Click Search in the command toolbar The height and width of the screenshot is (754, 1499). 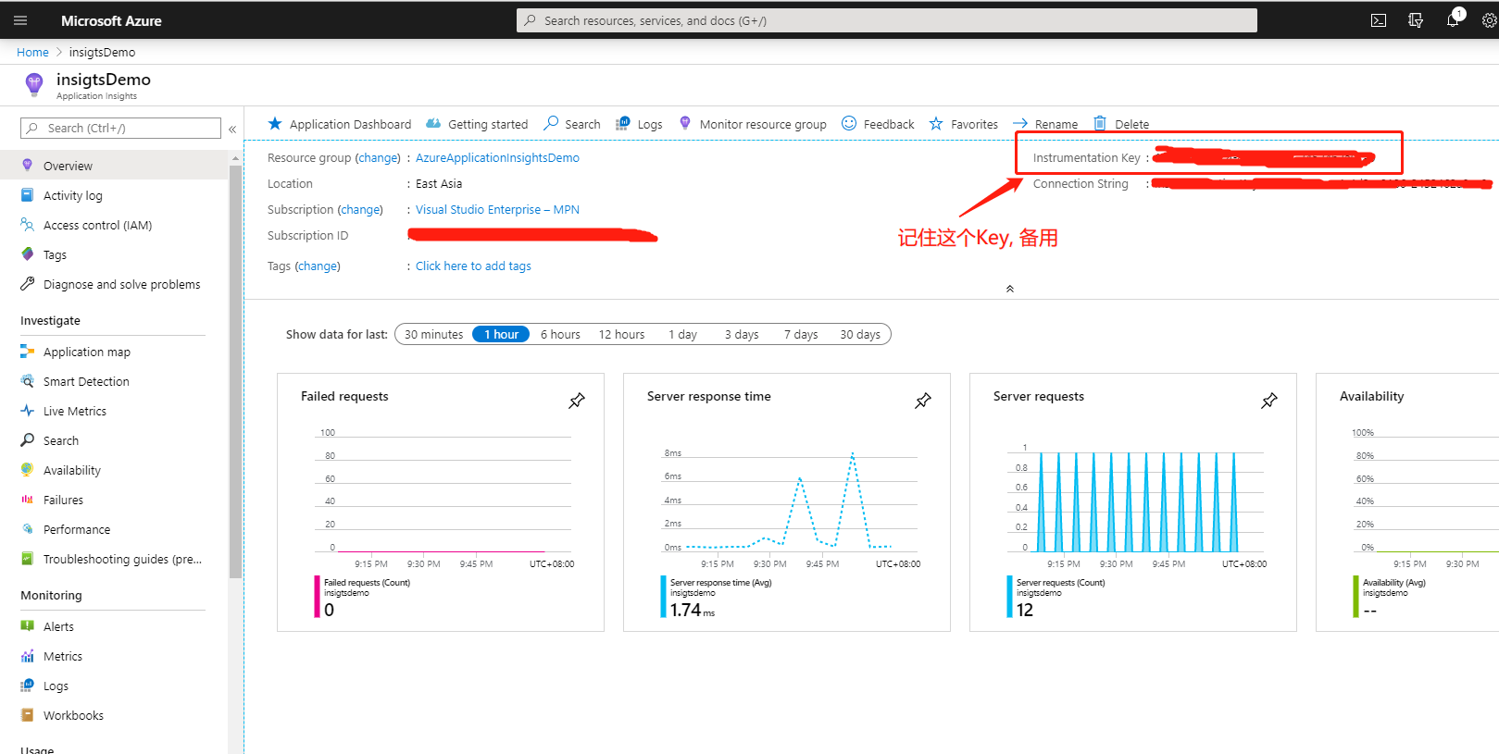click(x=572, y=124)
